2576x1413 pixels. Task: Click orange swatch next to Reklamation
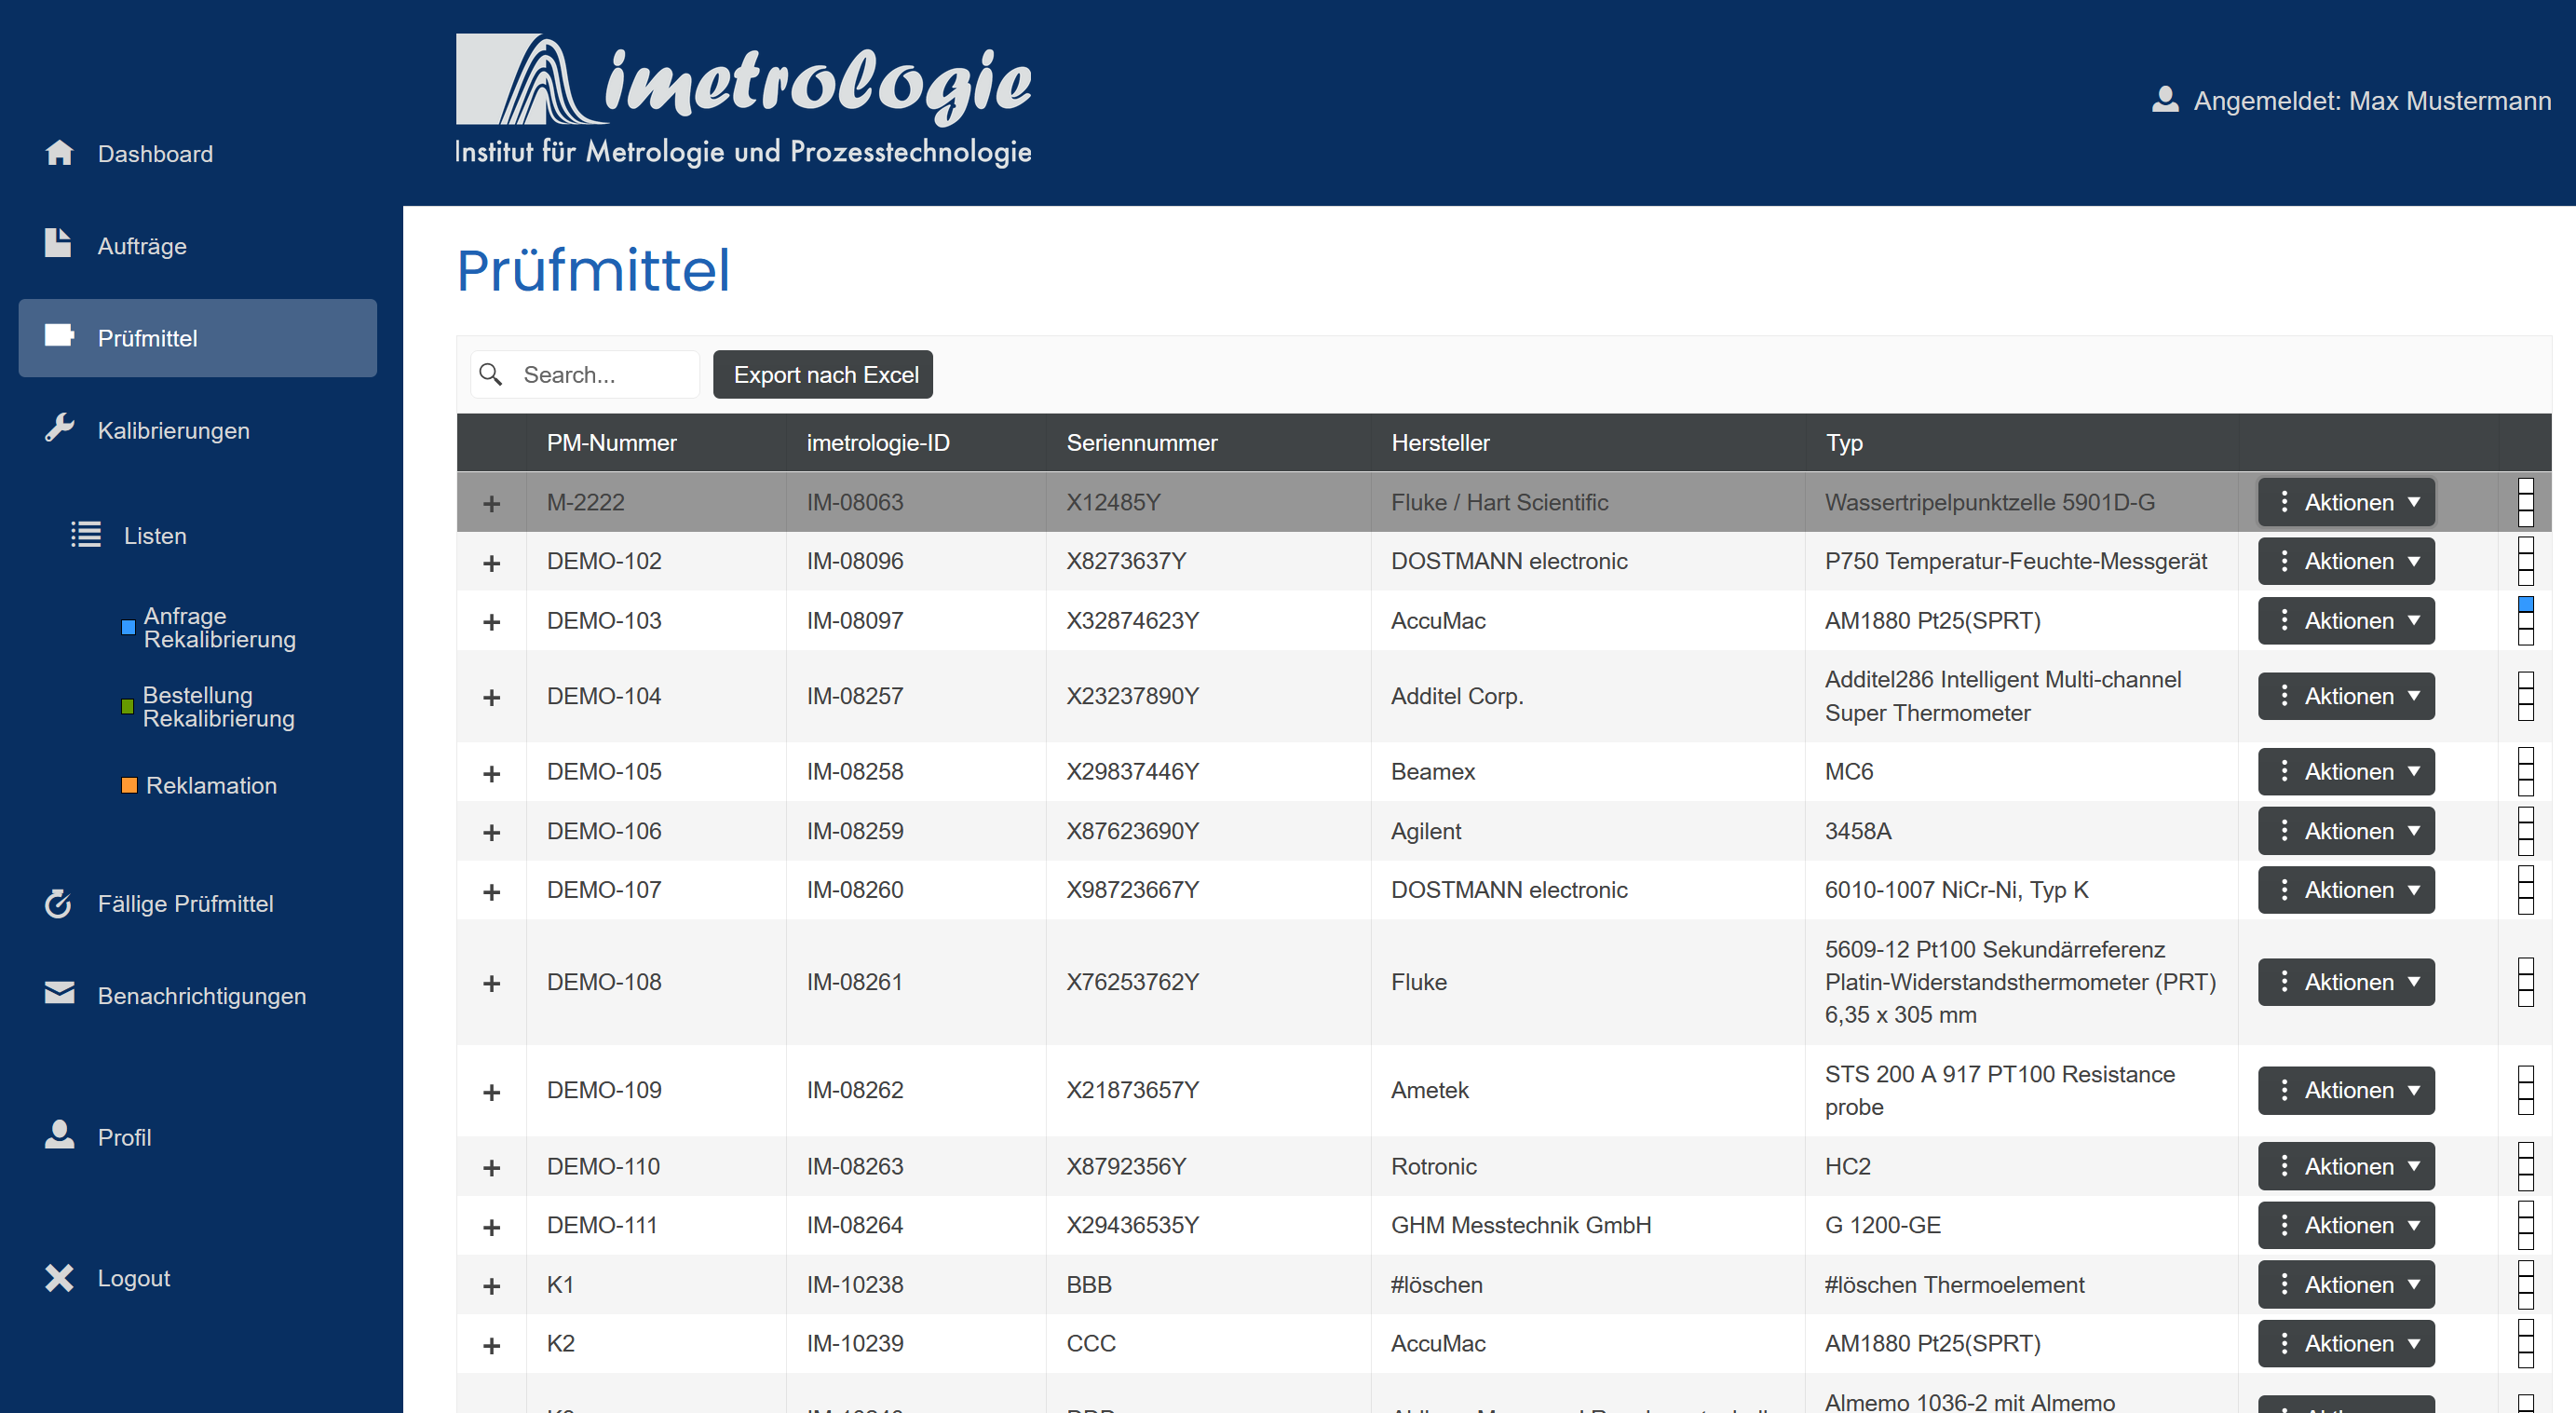click(129, 785)
